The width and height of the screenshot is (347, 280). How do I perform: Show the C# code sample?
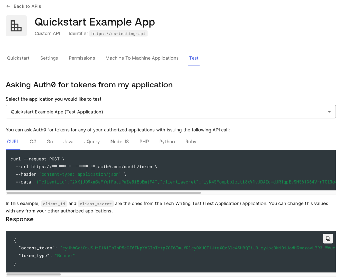coord(33,142)
